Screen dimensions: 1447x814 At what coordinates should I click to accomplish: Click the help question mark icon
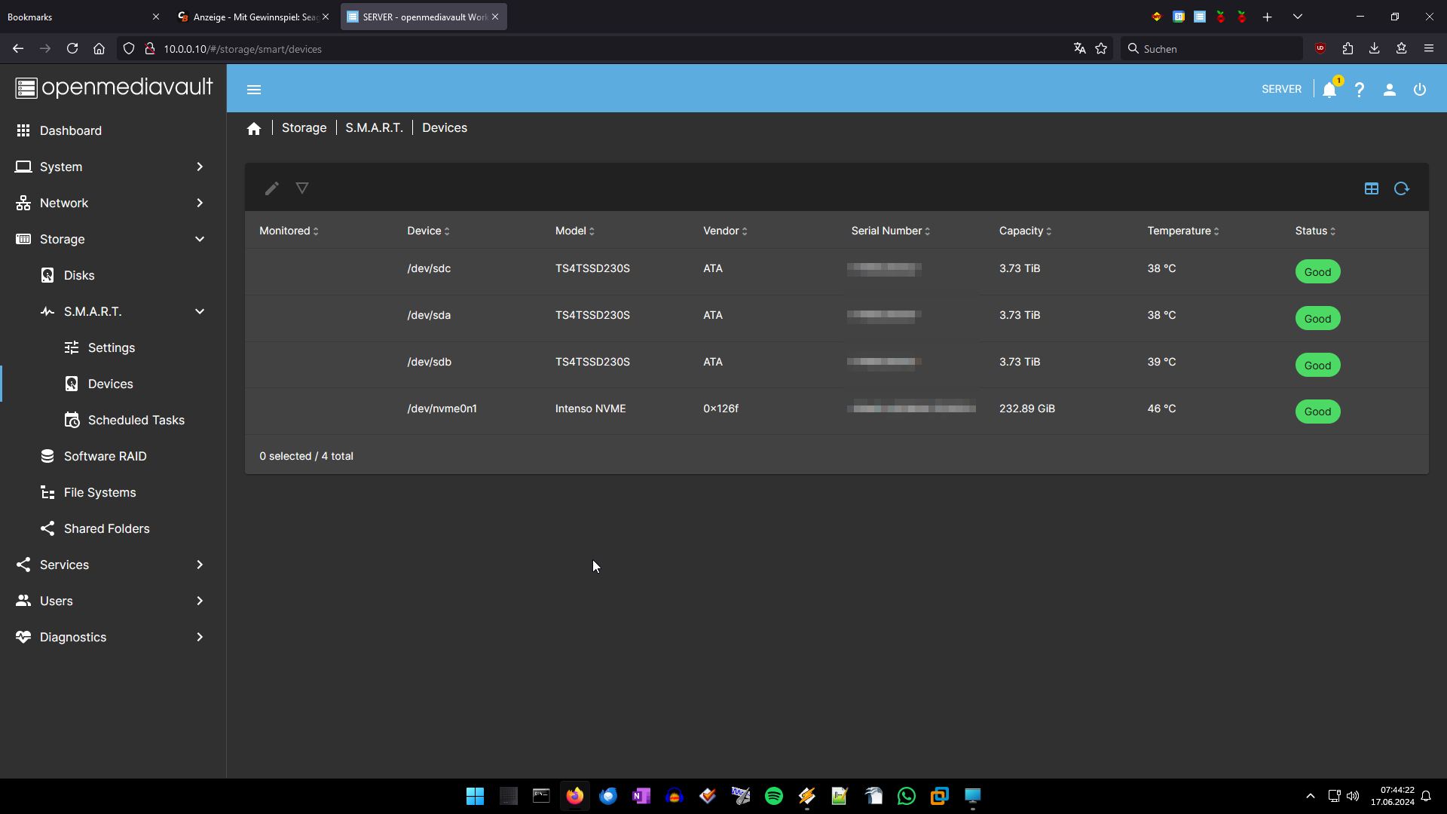(x=1360, y=90)
